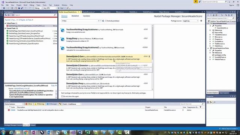Collapse the Passed Tests group
Image resolution: width=240 pixels, height=135 pixels.
pos(5,28)
